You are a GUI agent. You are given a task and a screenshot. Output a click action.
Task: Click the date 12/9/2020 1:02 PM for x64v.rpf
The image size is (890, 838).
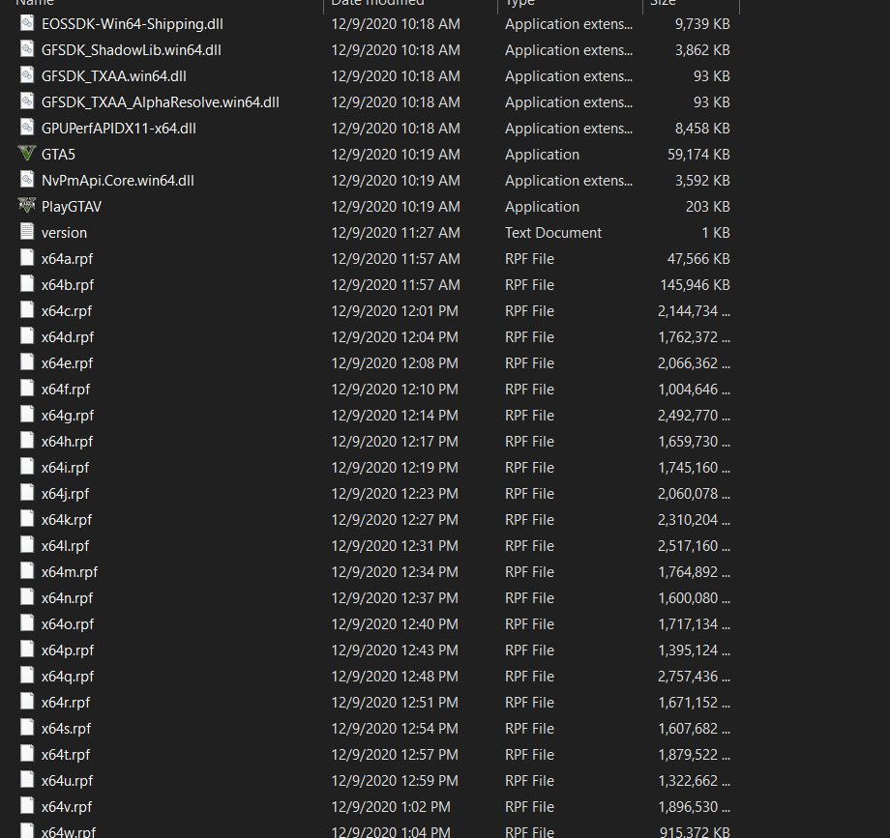[x=391, y=807]
